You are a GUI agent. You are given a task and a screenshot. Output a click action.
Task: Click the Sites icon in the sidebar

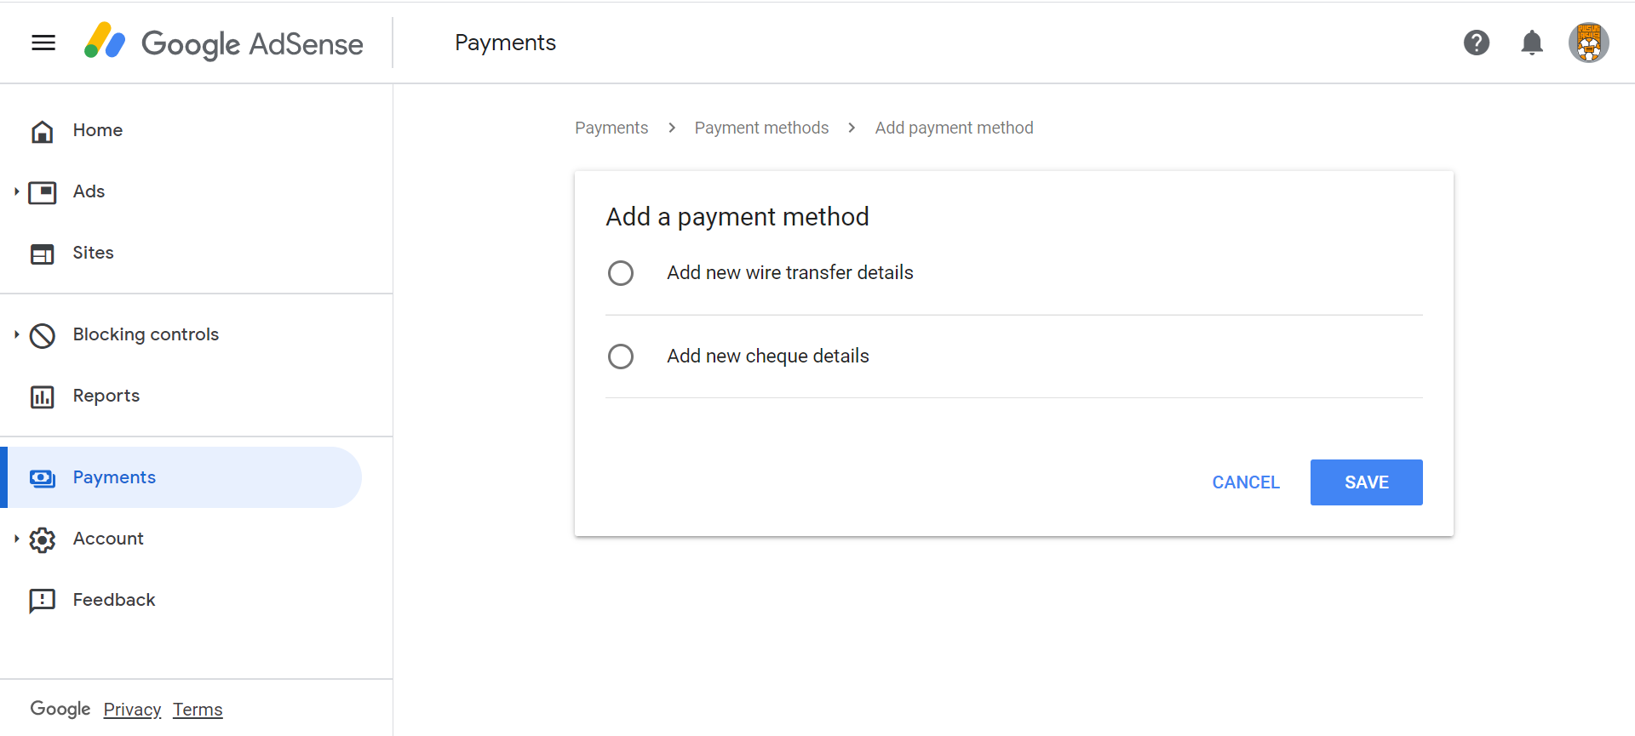point(43,254)
